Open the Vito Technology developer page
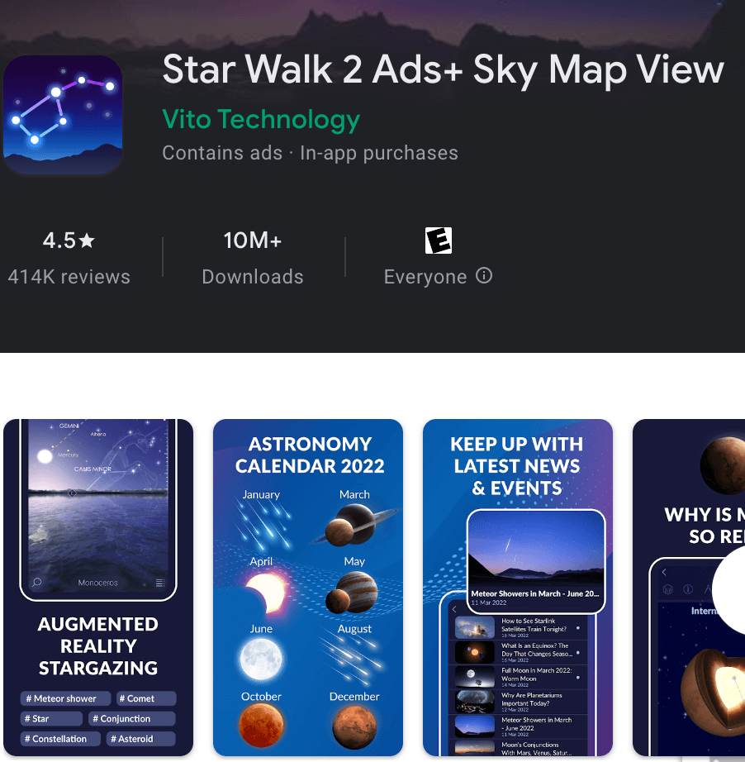The height and width of the screenshot is (762, 745). [x=261, y=119]
